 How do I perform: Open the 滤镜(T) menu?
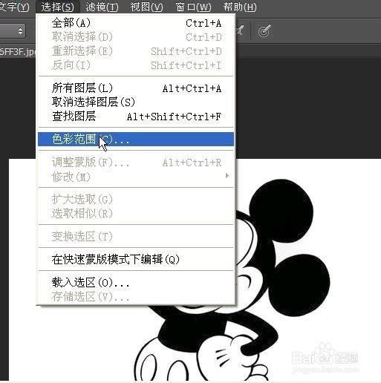(102, 7)
